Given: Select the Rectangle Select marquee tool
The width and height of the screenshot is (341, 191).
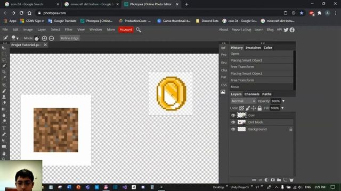Looking at the screenshot, I should [x=4, y=54].
